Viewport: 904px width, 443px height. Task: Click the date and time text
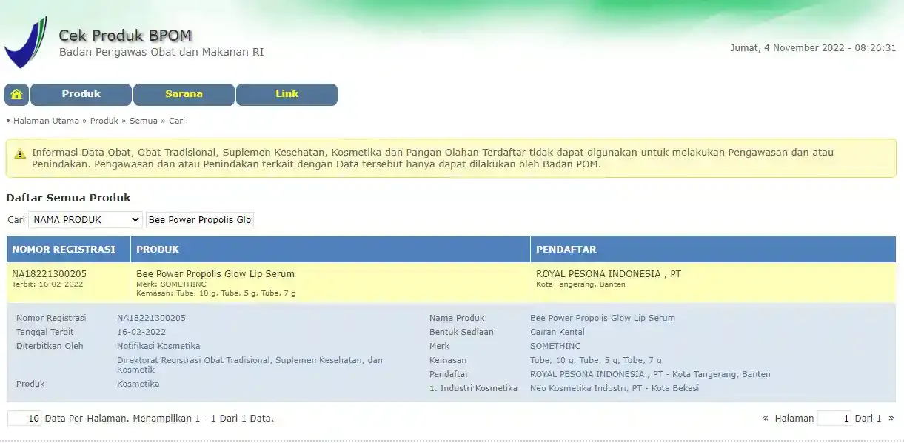[813, 48]
